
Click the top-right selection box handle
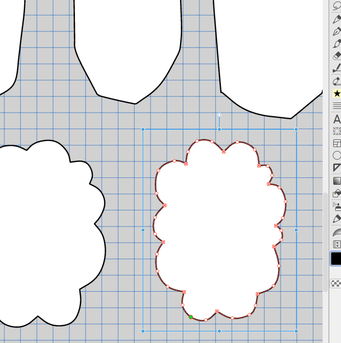pyautogui.click(x=296, y=130)
